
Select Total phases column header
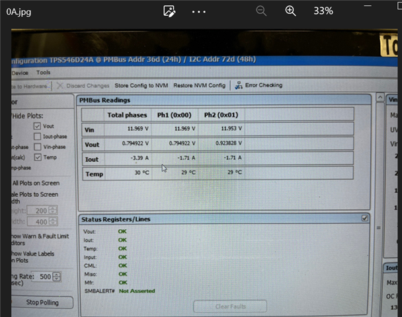coord(127,115)
